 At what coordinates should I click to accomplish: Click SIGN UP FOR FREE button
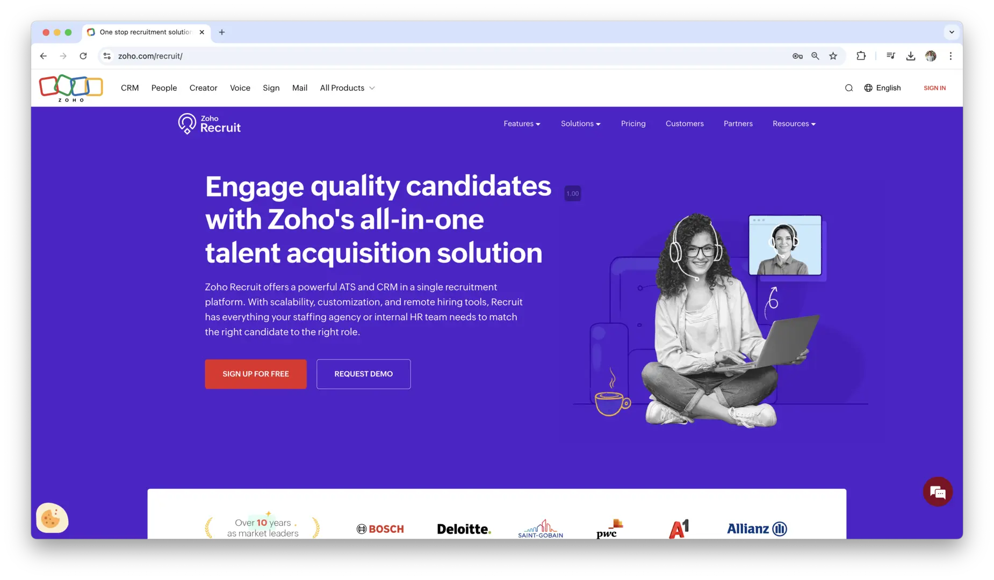click(256, 374)
